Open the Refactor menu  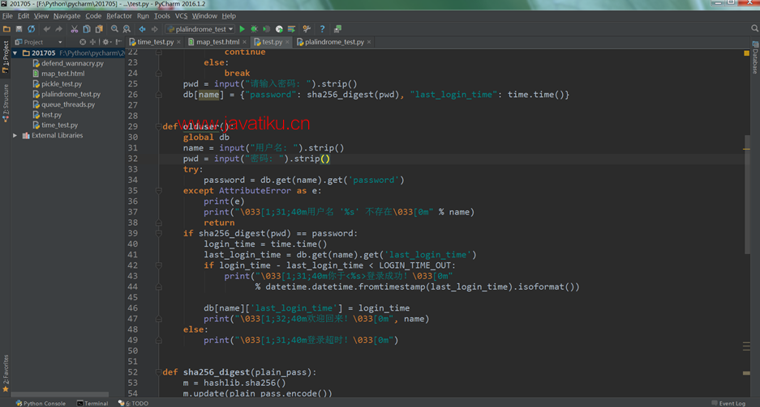(119, 16)
